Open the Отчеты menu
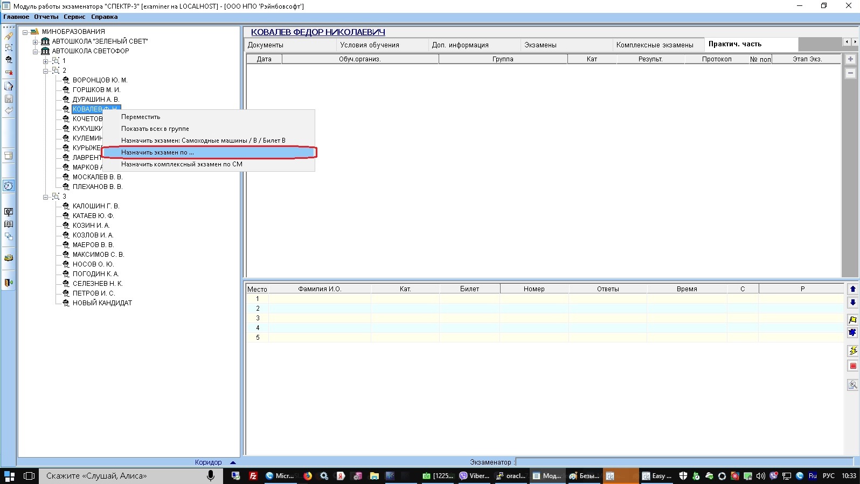Image resolution: width=860 pixels, height=484 pixels. pos(46,17)
